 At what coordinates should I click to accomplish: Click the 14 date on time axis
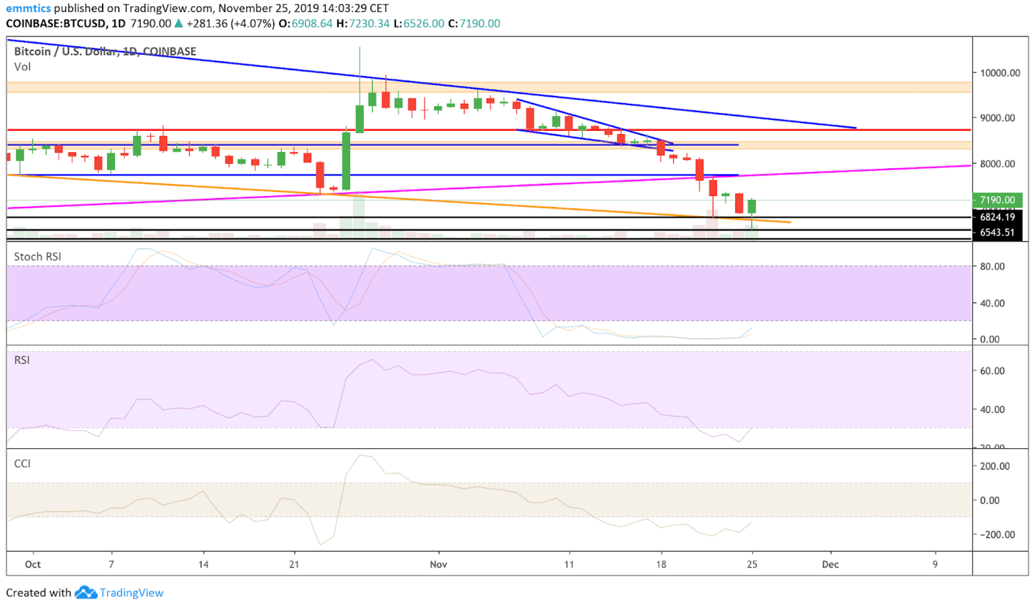pyautogui.click(x=203, y=564)
